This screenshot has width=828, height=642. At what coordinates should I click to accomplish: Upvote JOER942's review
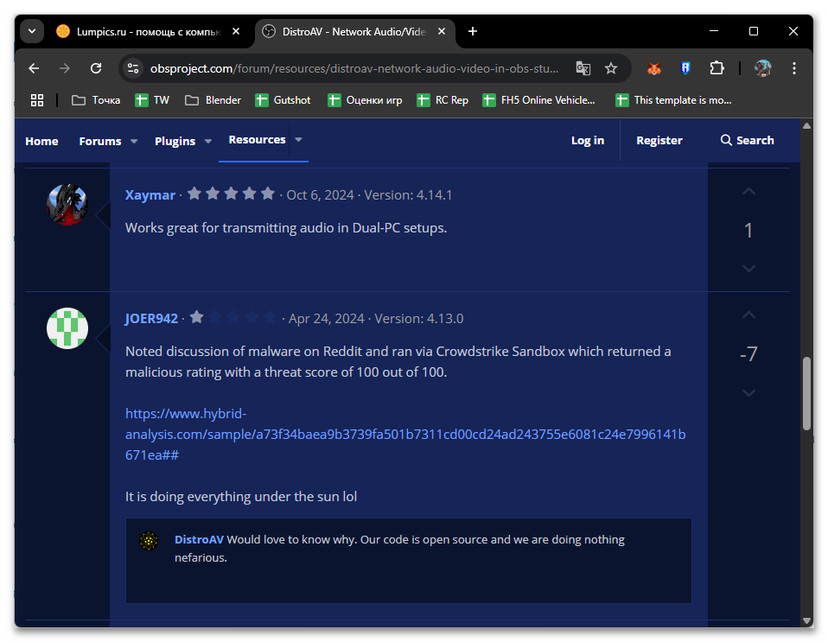pyautogui.click(x=748, y=316)
